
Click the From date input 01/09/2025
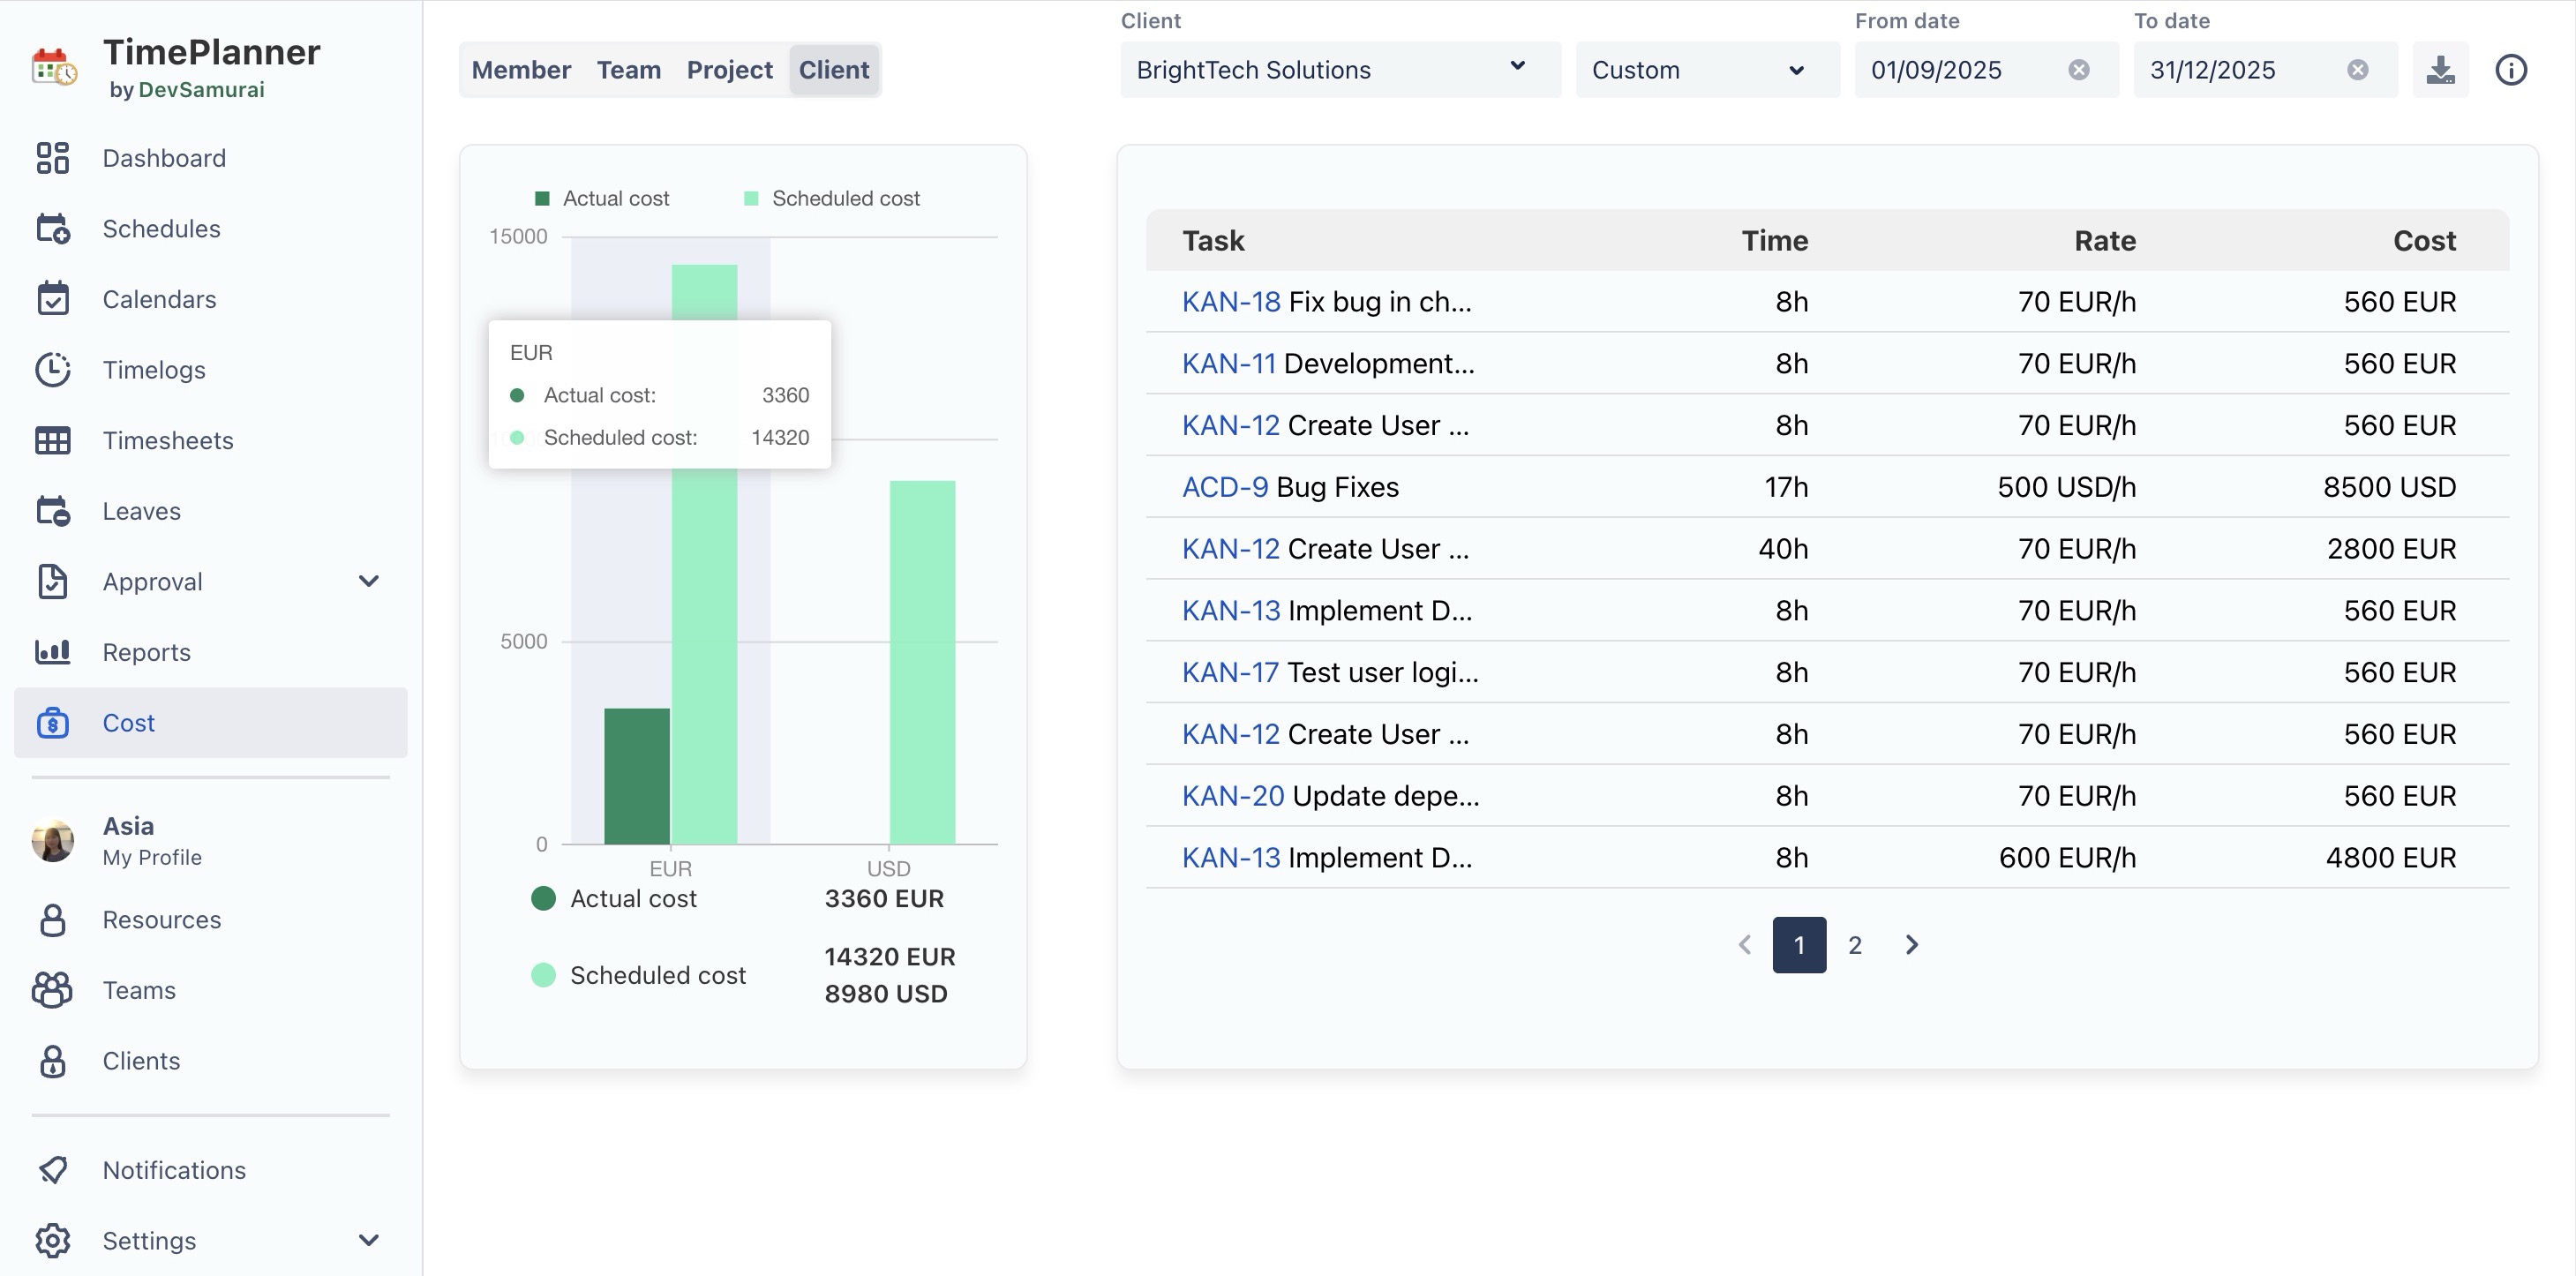(1986, 70)
